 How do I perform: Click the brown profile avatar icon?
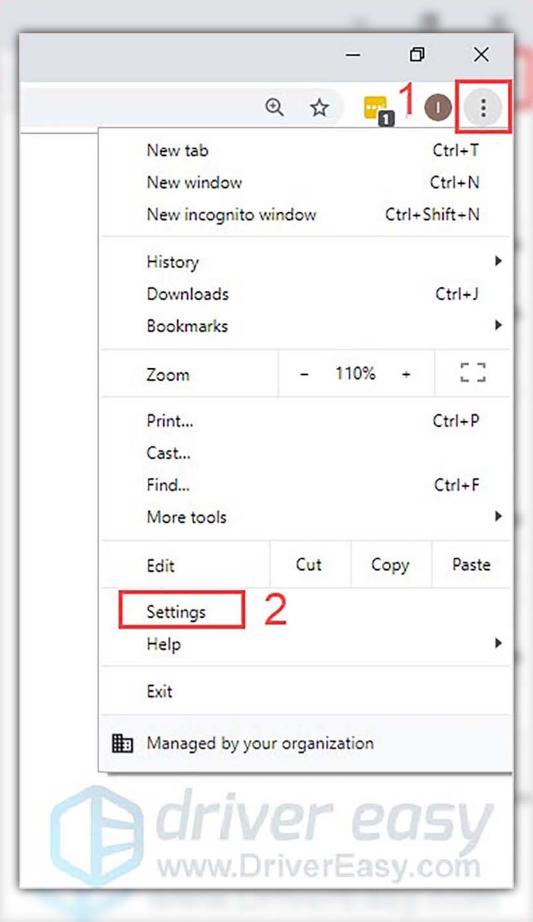click(x=438, y=107)
